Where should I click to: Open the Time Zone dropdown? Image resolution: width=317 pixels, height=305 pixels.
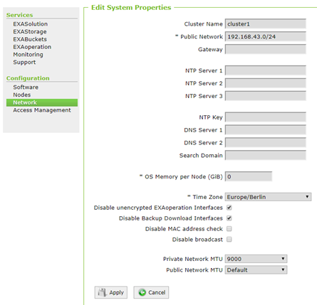(x=268, y=197)
